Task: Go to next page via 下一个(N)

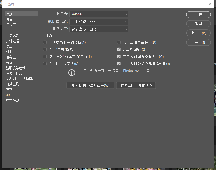Action: (x=198, y=42)
